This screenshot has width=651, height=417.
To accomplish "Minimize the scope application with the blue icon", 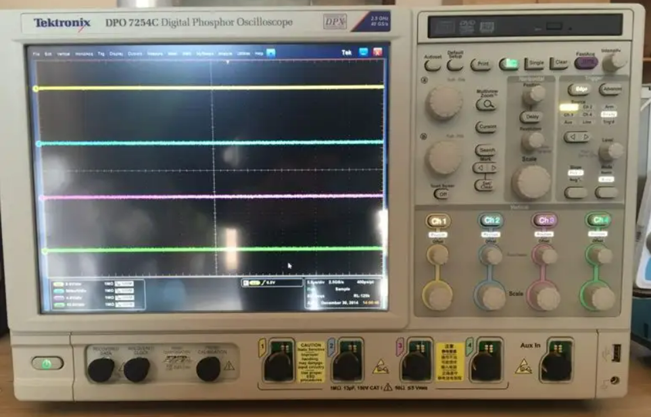I will tap(363, 52).
